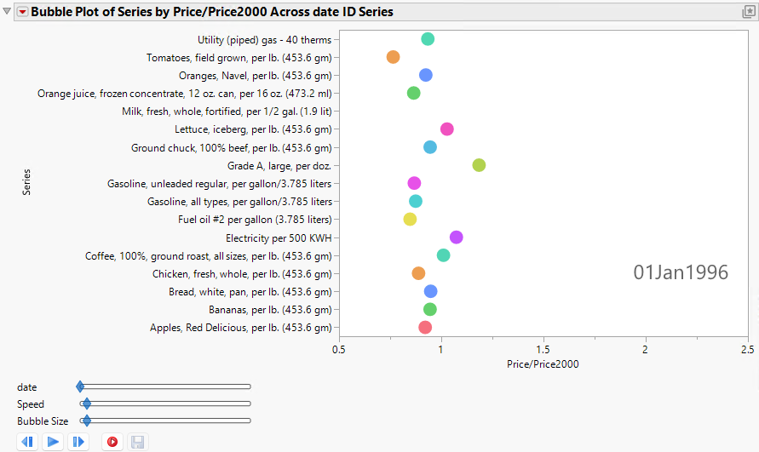Click the icon at the title bar's right end

[749, 12]
